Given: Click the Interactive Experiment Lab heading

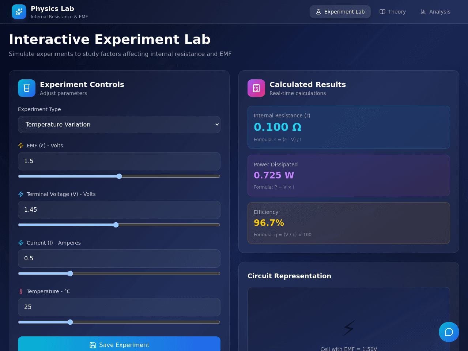Looking at the screenshot, I should coord(110,39).
